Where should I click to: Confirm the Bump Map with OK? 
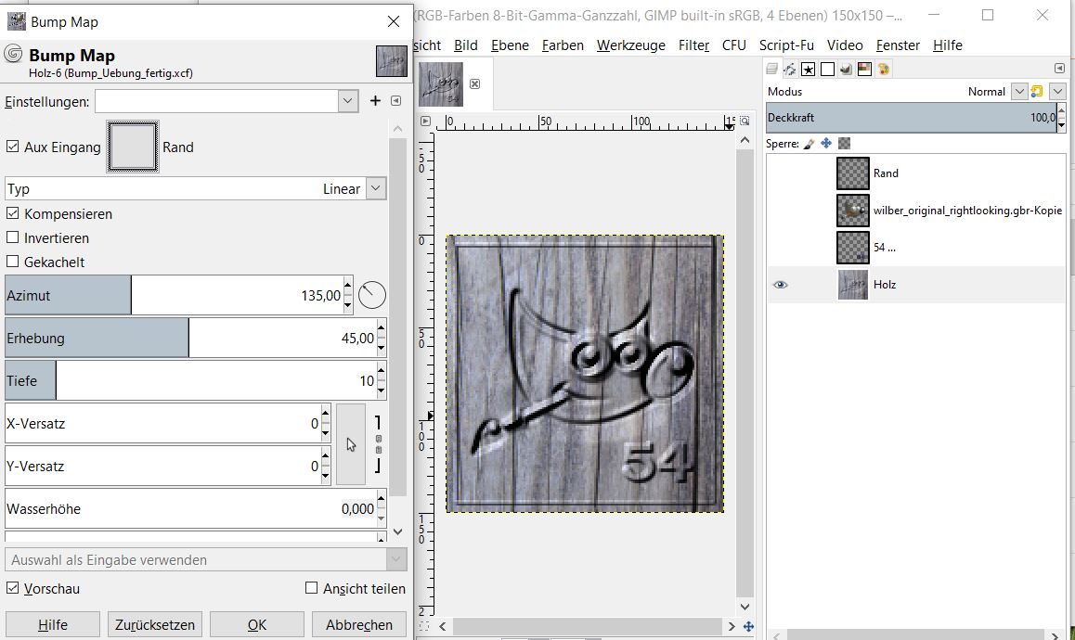[x=257, y=624]
